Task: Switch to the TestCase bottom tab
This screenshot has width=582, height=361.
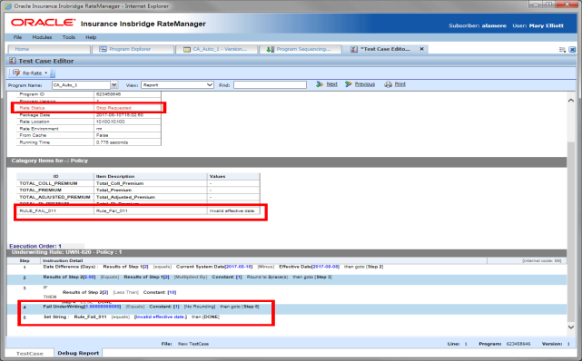Action: (x=30, y=354)
